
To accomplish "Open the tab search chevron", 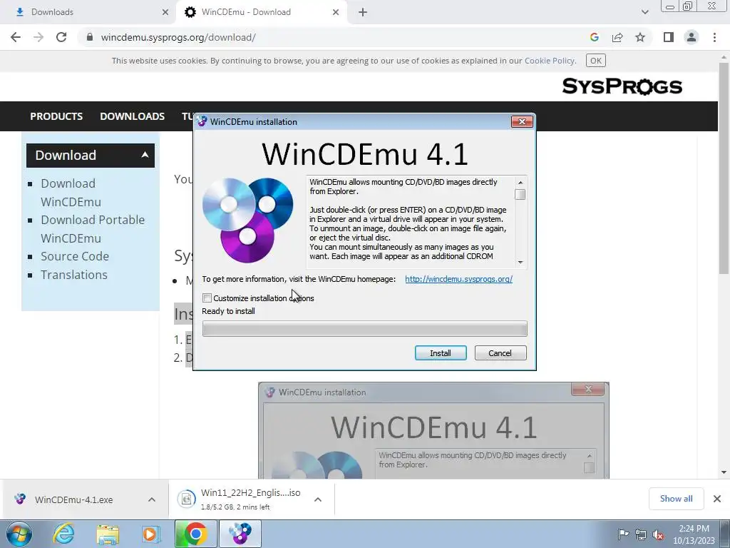I will [x=644, y=12].
